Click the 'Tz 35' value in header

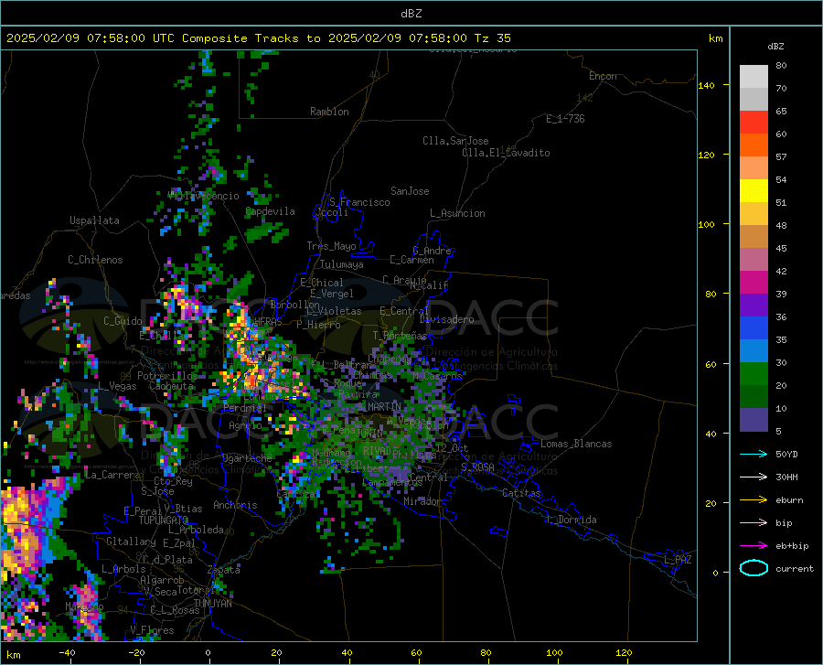492,38
